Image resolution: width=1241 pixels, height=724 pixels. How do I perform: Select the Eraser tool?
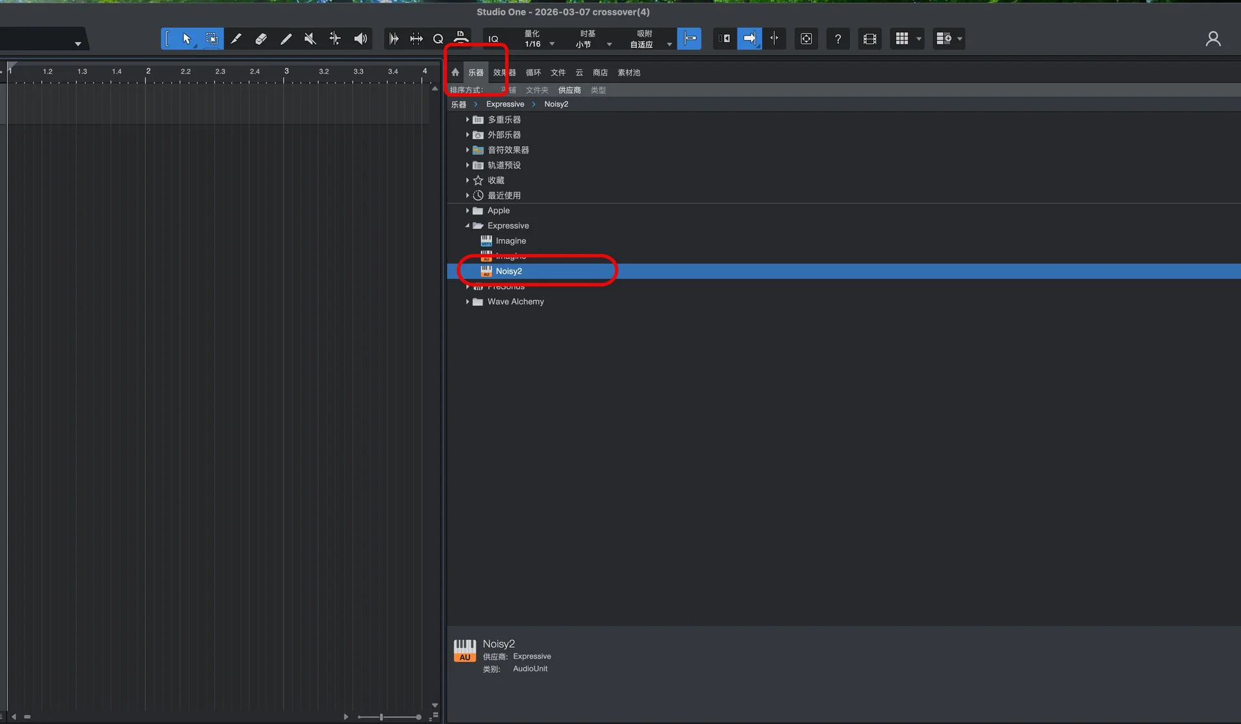[x=261, y=39]
